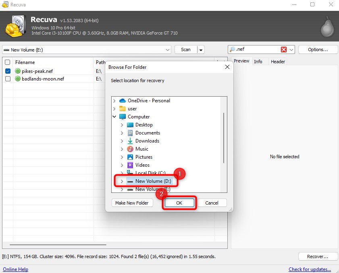The height and width of the screenshot is (273, 339).
Task: Switch to the Preview tab
Action: (x=241, y=61)
